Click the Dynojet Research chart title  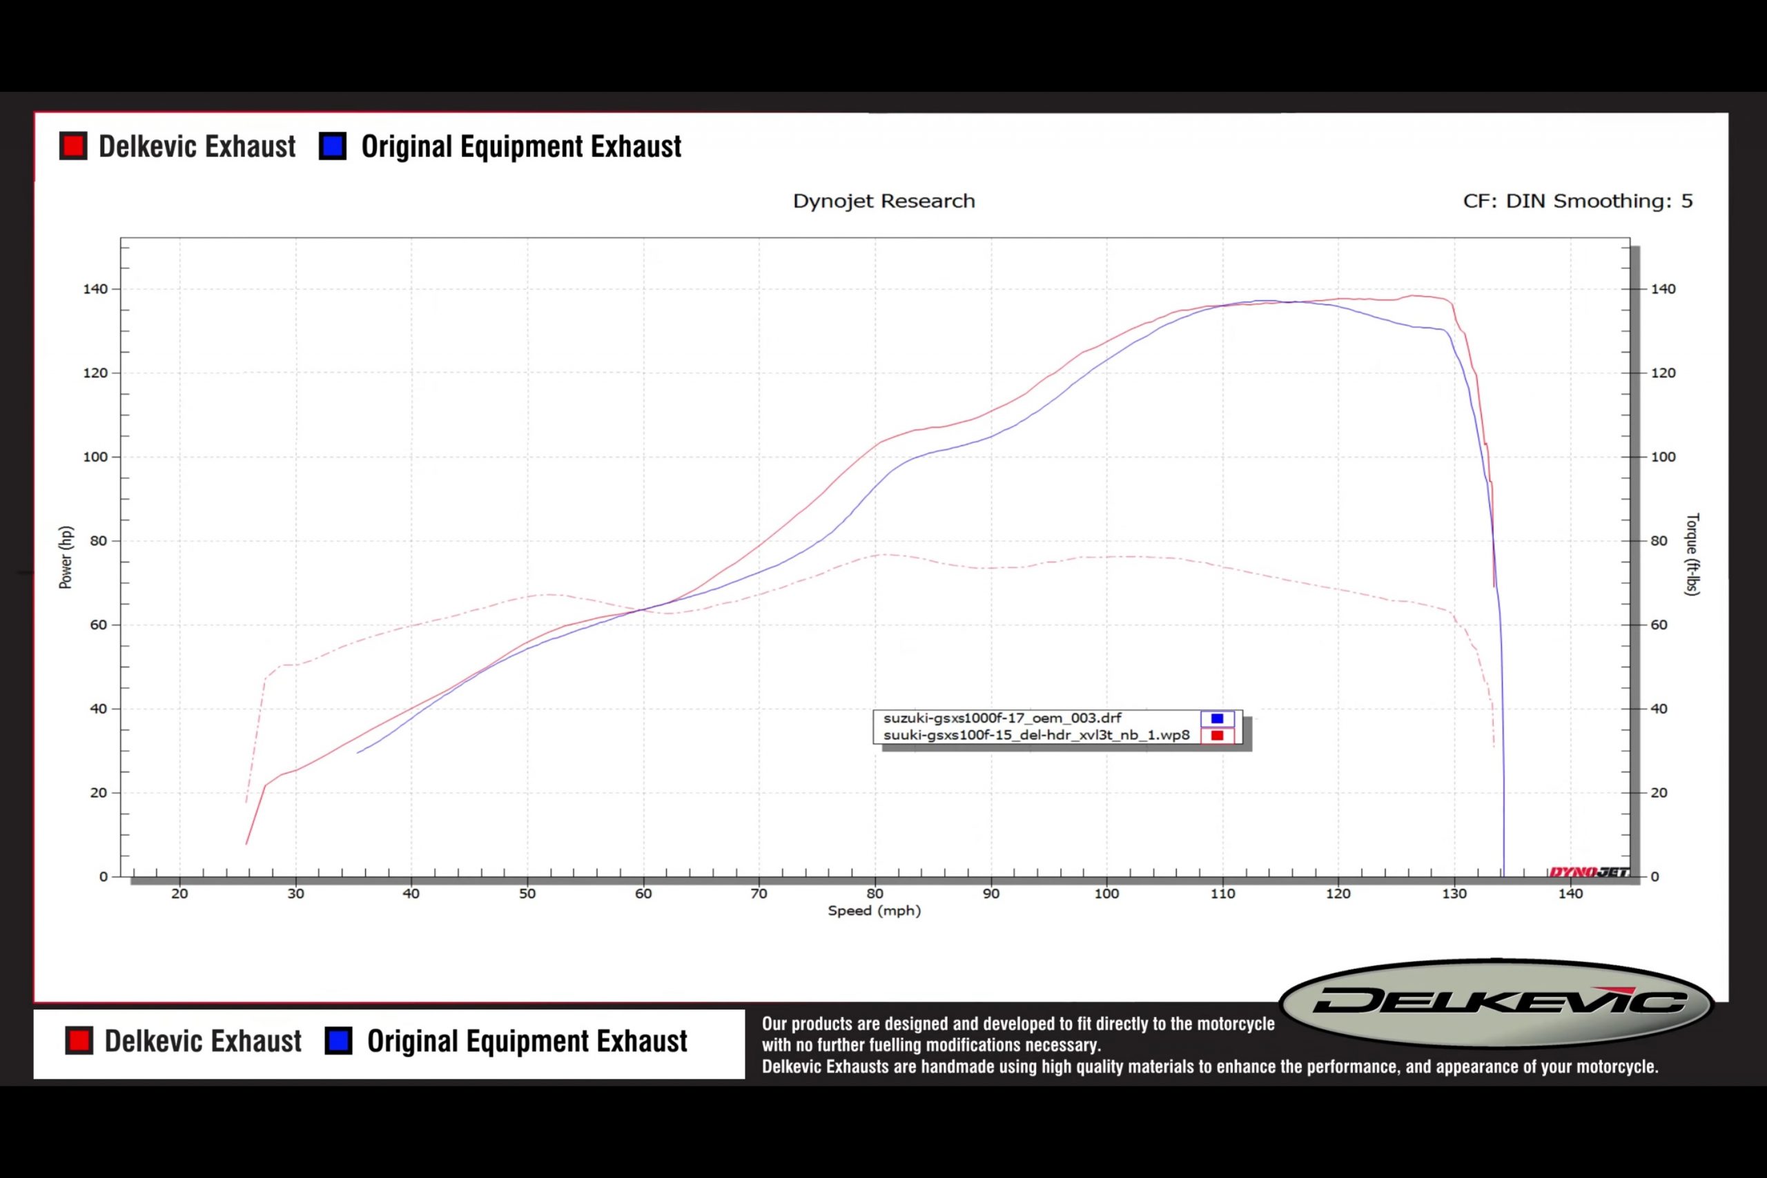click(883, 202)
